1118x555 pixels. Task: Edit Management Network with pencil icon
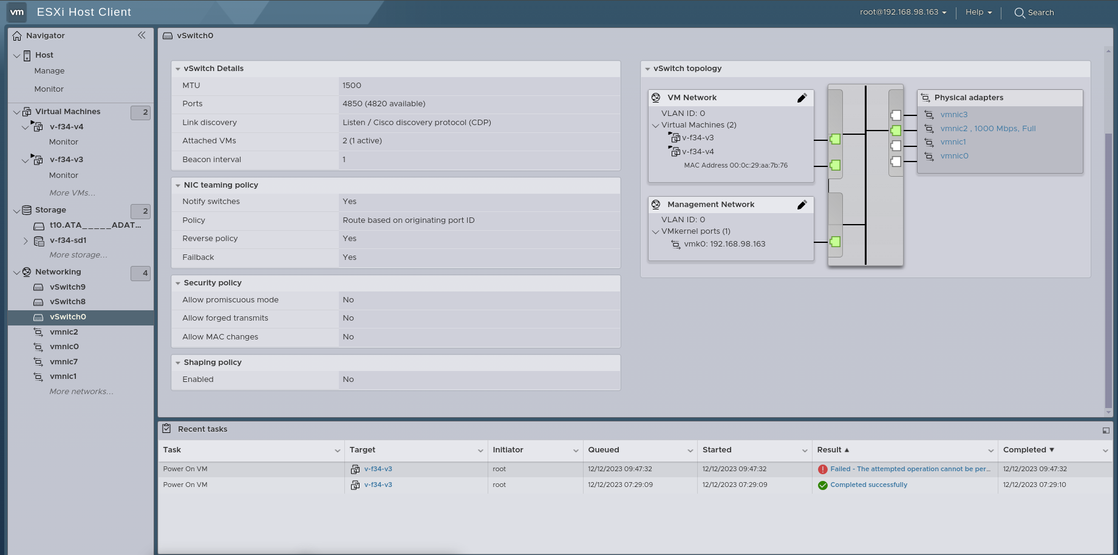coord(802,205)
